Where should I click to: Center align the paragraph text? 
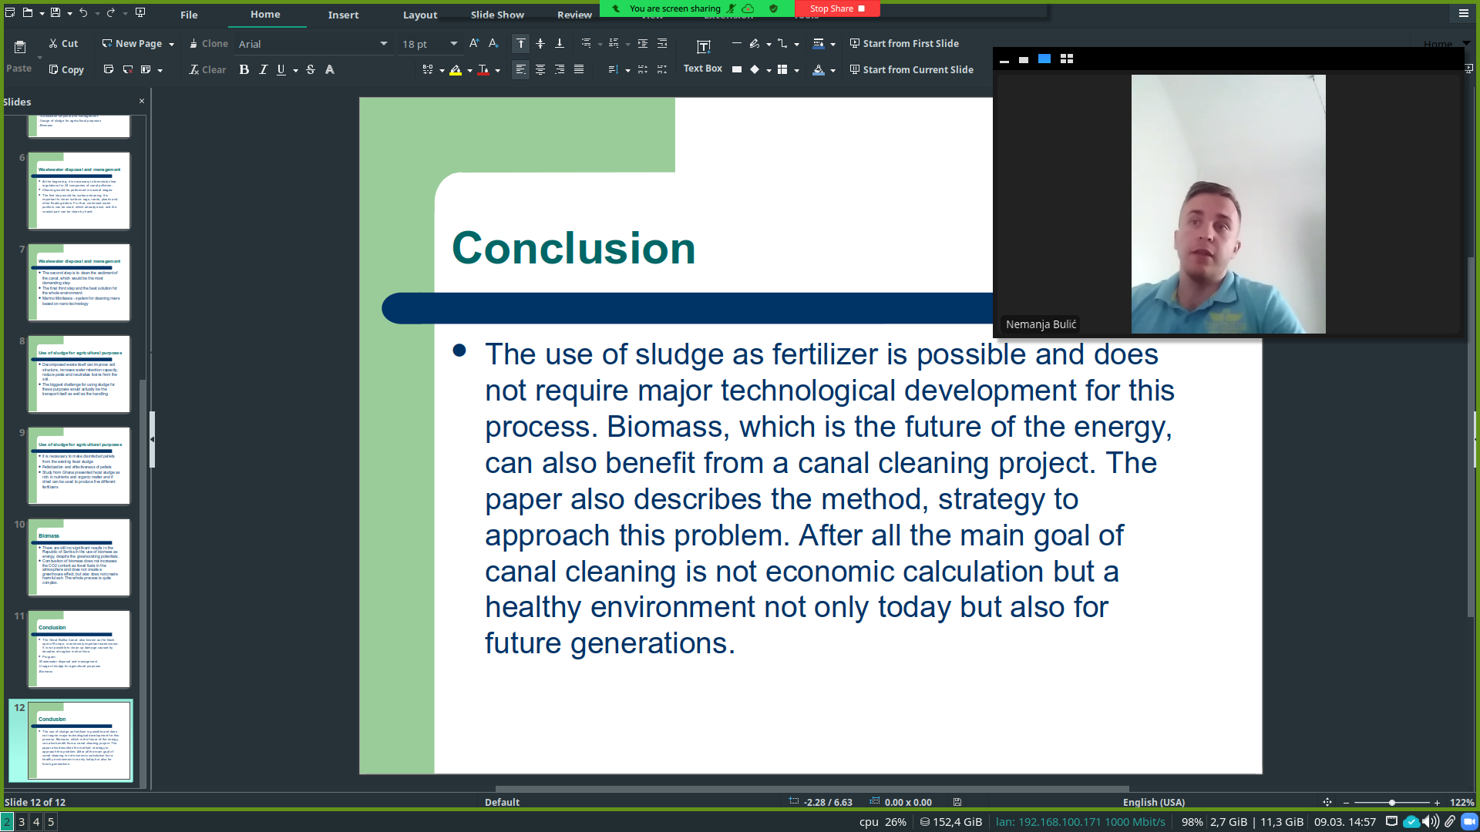pyautogui.click(x=540, y=69)
